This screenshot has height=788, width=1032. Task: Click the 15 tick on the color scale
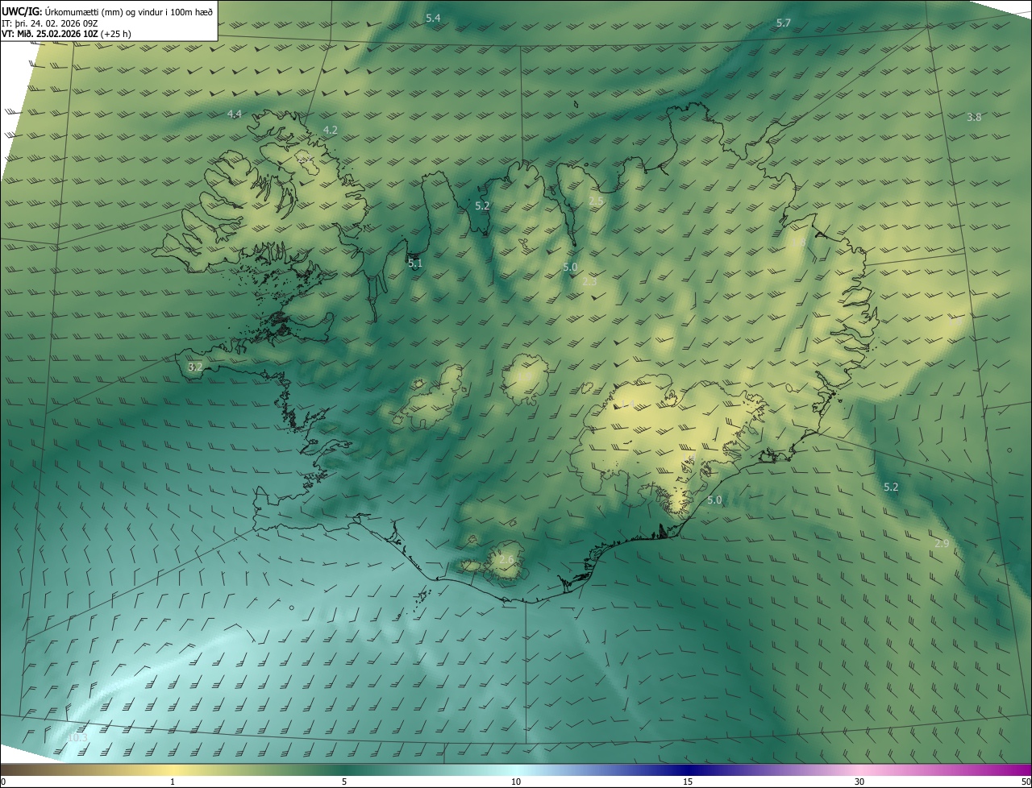coord(688,782)
